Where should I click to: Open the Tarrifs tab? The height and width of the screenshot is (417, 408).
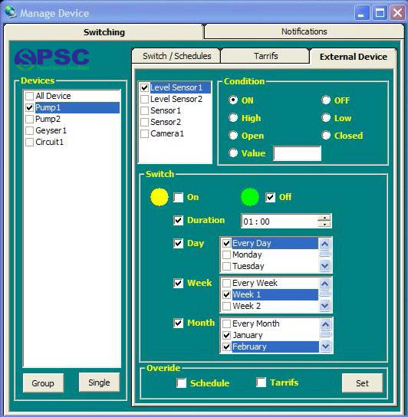[x=265, y=56]
